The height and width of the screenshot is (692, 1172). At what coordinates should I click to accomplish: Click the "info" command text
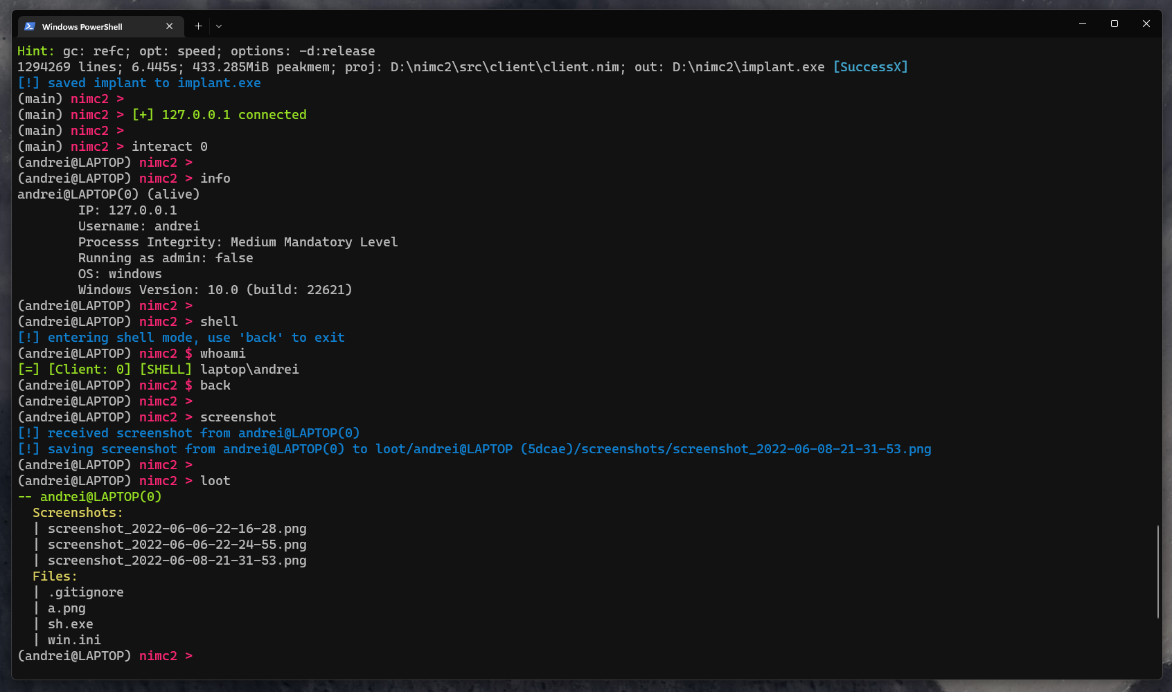pyautogui.click(x=215, y=179)
